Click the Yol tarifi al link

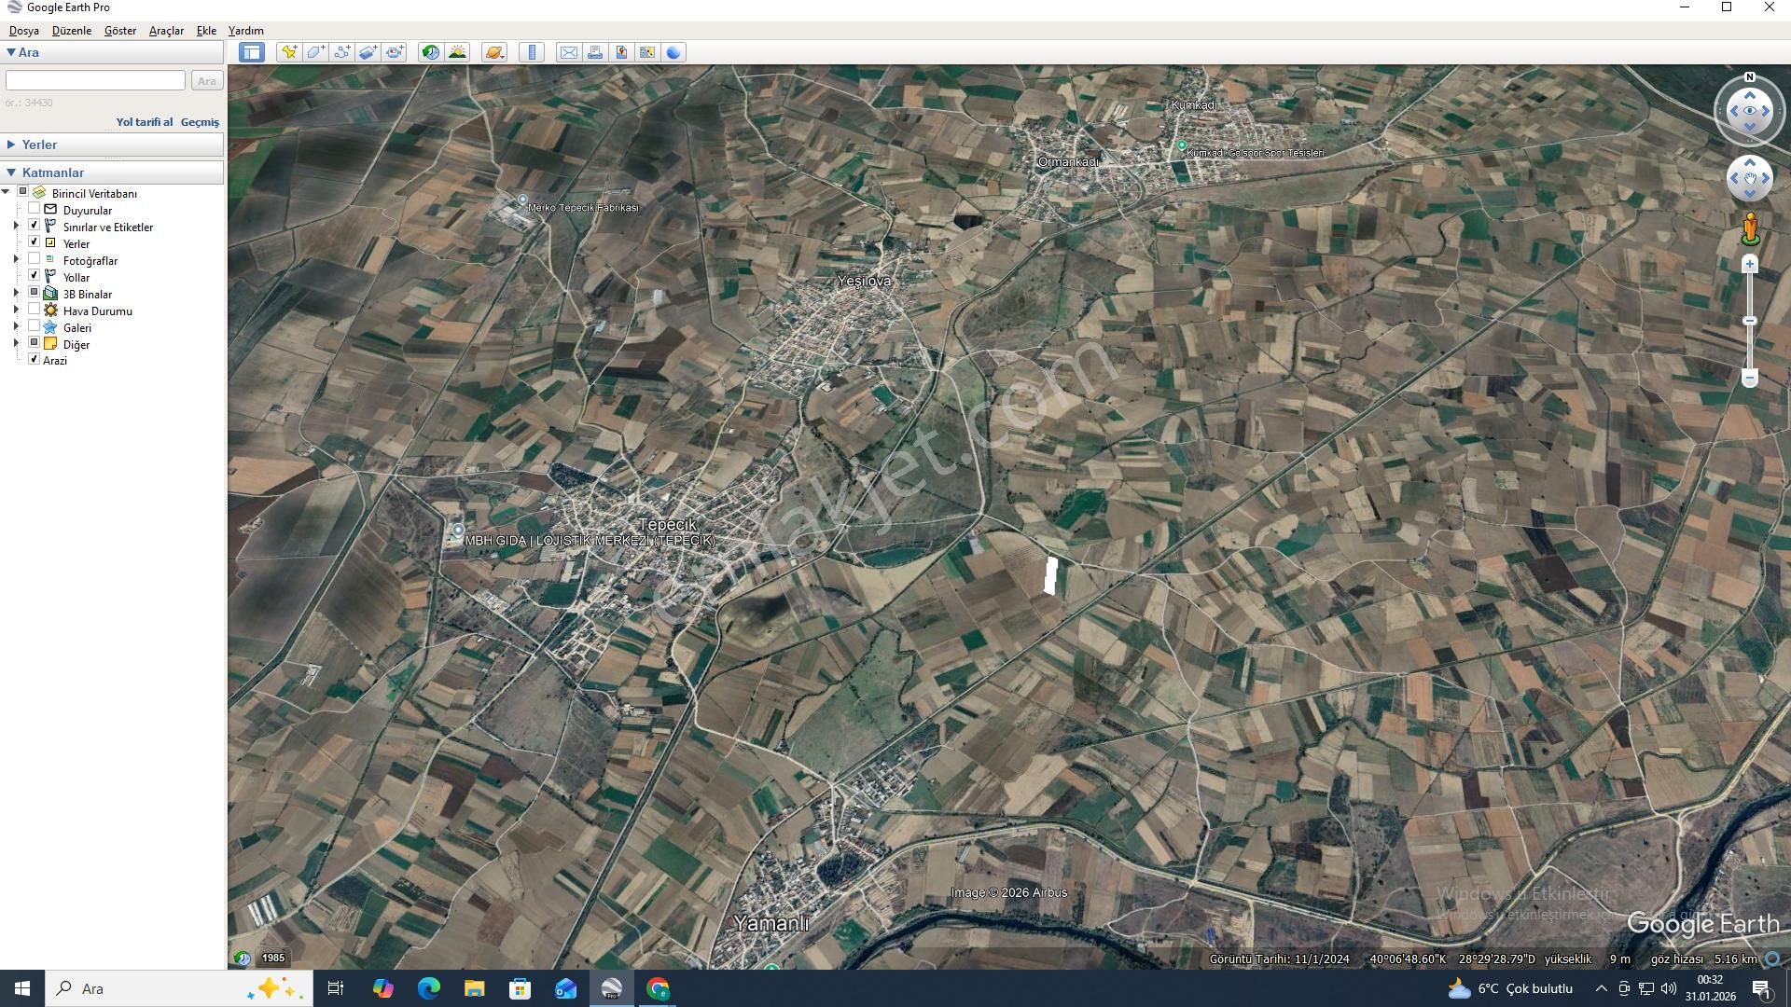tap(144, 122)
